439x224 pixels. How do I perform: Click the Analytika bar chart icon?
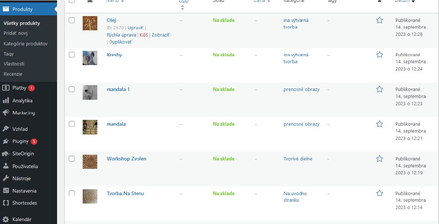(5, 100)
